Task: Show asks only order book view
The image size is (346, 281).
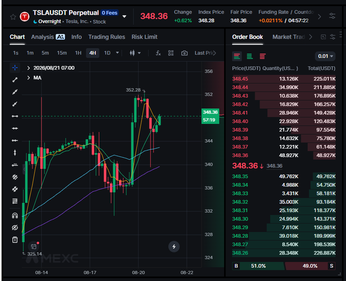Action: click(263, 57)
